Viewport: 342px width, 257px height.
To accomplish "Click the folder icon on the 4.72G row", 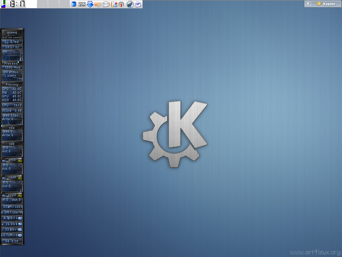I will click(20, 218).
